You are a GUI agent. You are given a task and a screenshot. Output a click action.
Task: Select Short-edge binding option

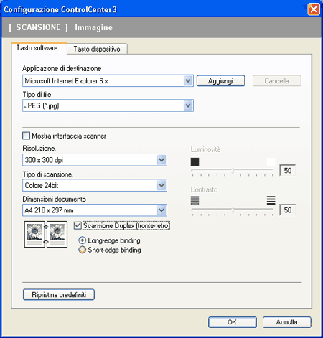[82, 250]
